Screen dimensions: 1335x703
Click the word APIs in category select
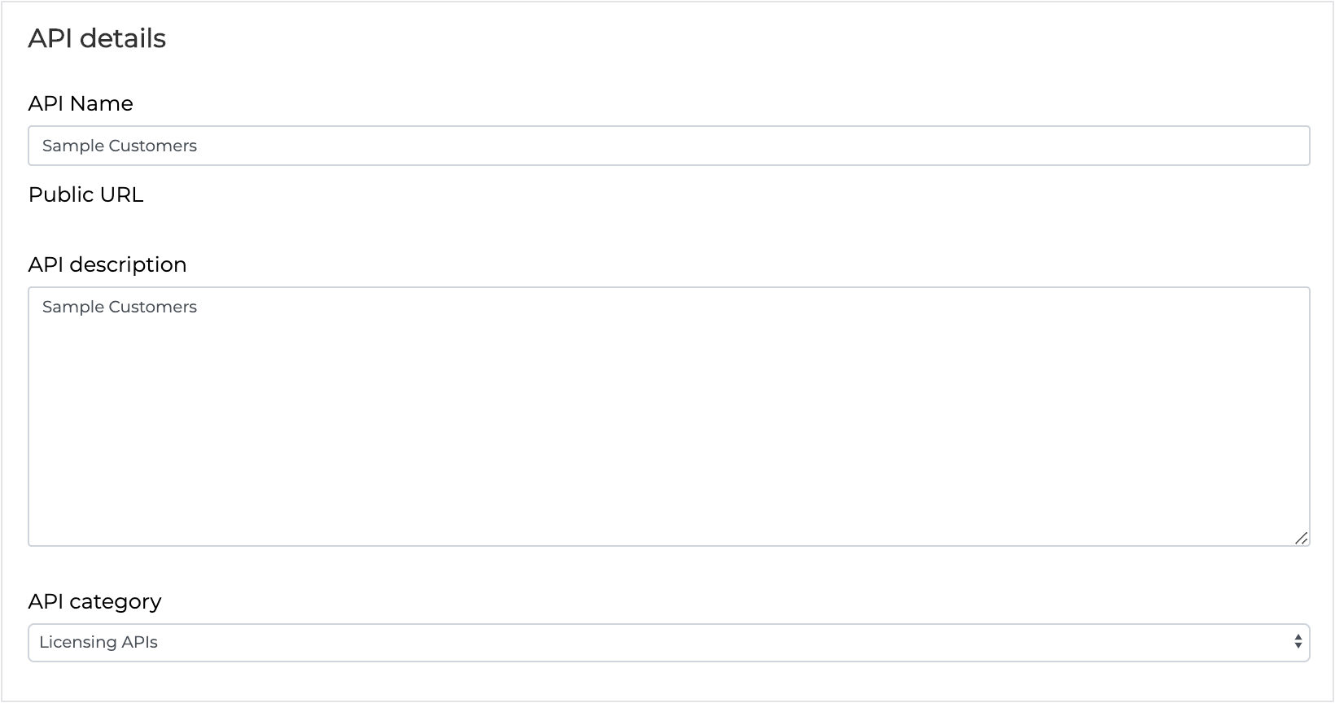[x=139, y=642]
